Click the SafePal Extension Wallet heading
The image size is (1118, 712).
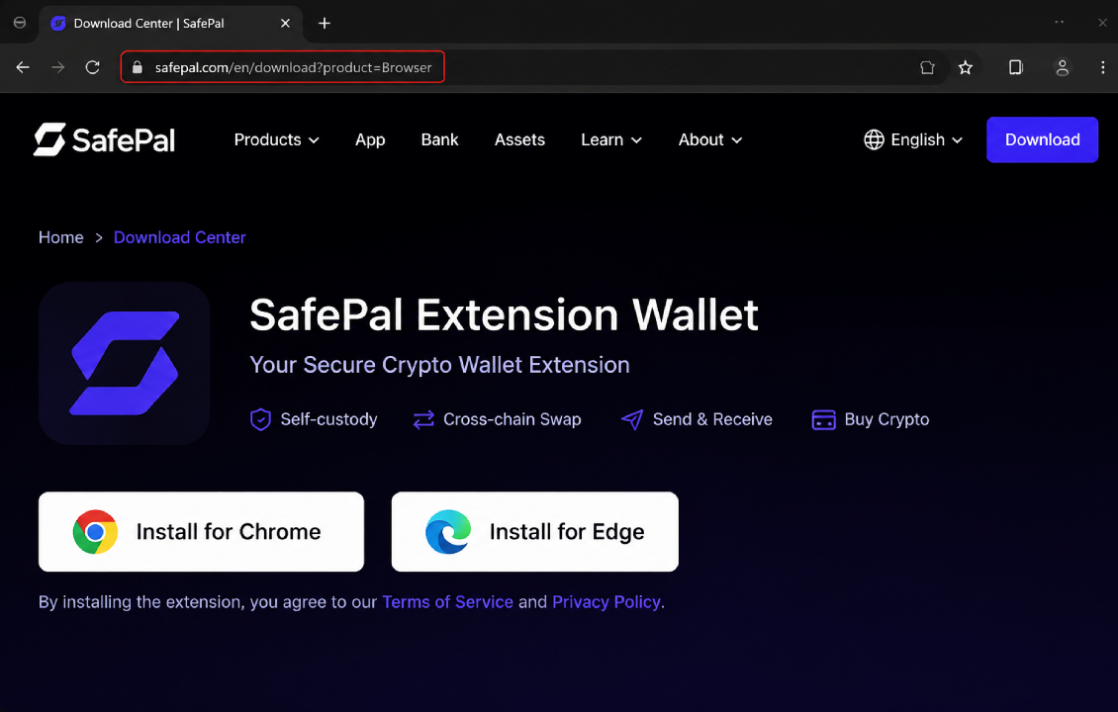click(x=505, y=315)
